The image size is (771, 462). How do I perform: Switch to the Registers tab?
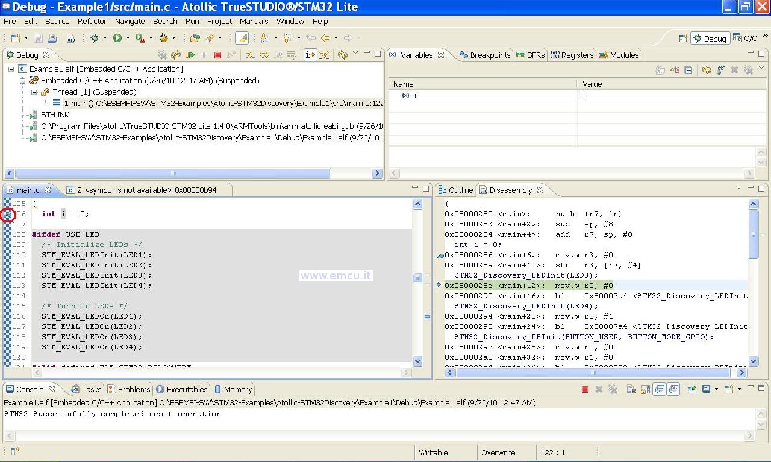coord(572,55)
